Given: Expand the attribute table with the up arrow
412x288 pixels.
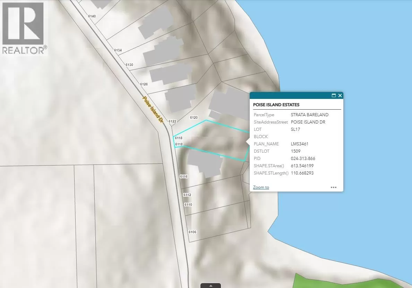Looking at the screenshot, I should (211, 286).
